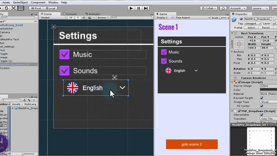This screenshot has width=277, height=156.
Task: Open the Free Aspect dropdown
Action: point(193,17)
